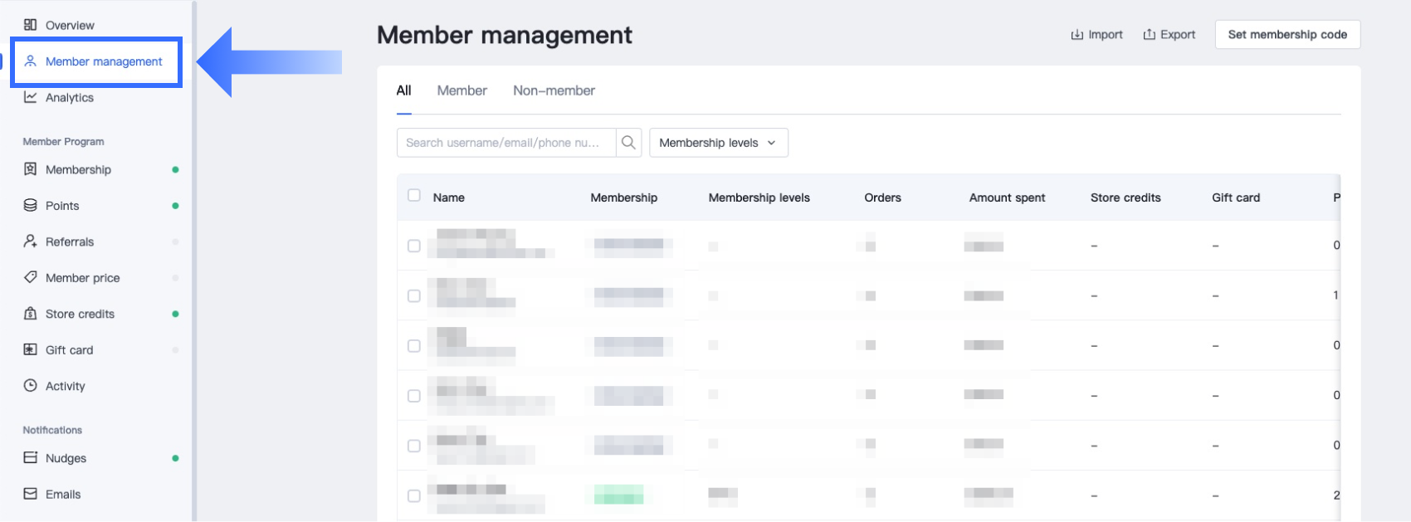This screenshot has width=1411, height=522.
Task: Focus the username/email/phone search field
Action: pos(505,143)
